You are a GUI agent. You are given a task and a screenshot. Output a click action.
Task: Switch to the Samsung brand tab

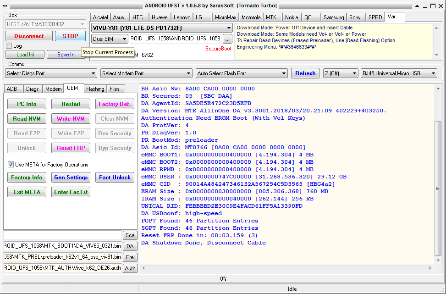(334, 17)
